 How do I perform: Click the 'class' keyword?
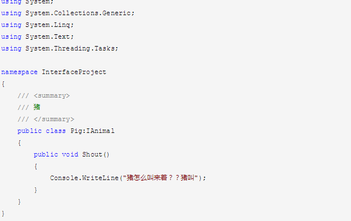click(56, 131)
